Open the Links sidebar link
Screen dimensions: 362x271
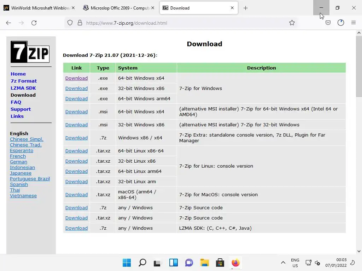17,116
